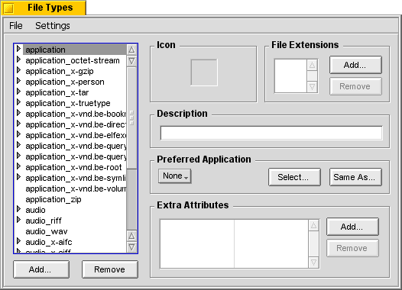This screenshot has height=290, width=402.
Task: Open the Settings menu
Action: [x=53, y=26]
